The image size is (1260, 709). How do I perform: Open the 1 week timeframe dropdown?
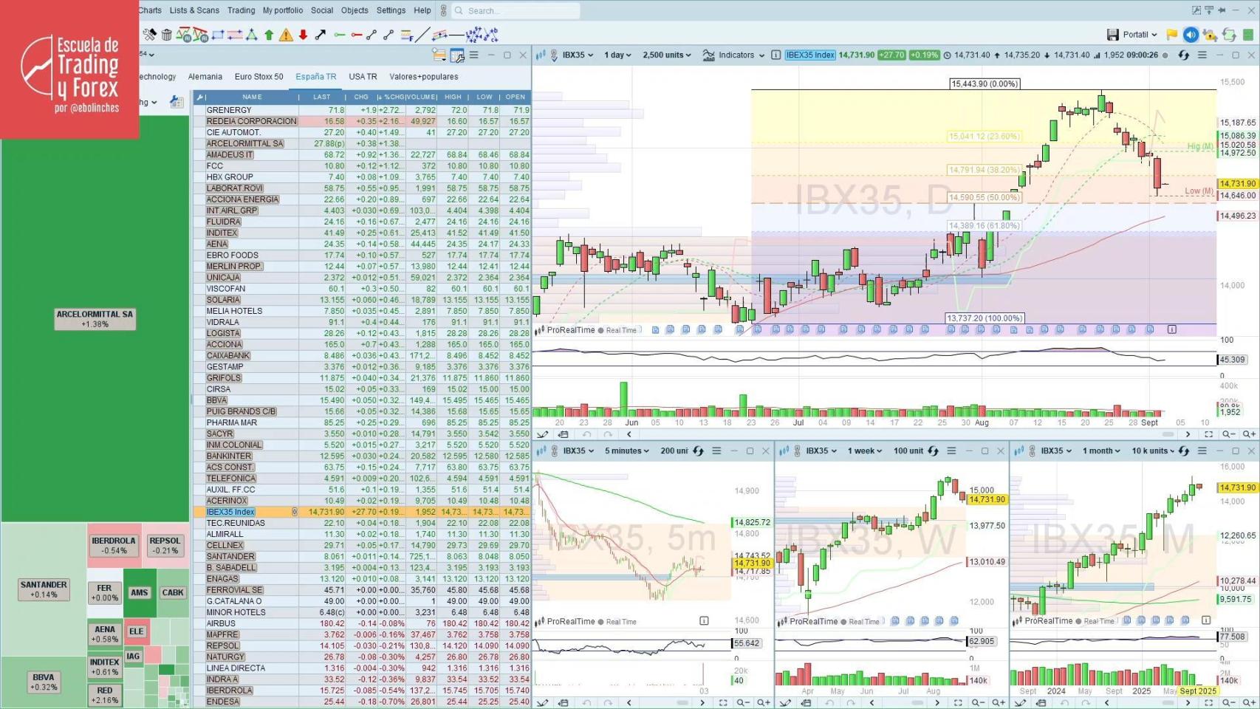pos(864,451)
